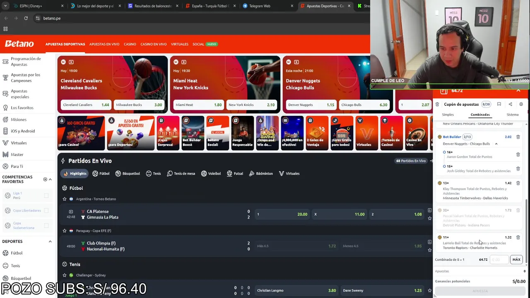Screen dimensions: 530x298
Task: Select the 15+ Josh Giddey radio marker
Action: [444, 166]
